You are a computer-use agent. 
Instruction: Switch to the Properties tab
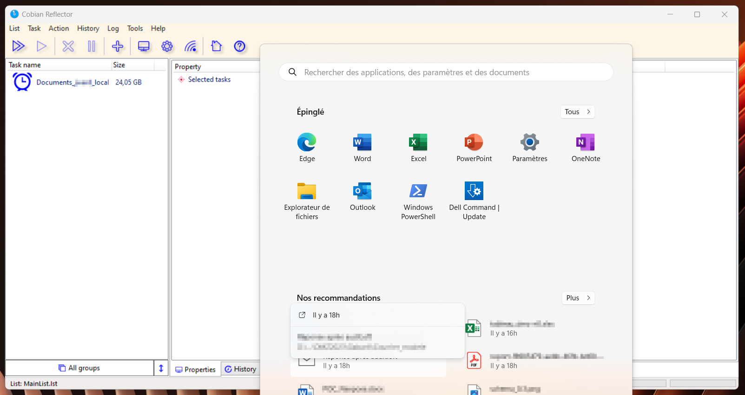coord(196,369)
